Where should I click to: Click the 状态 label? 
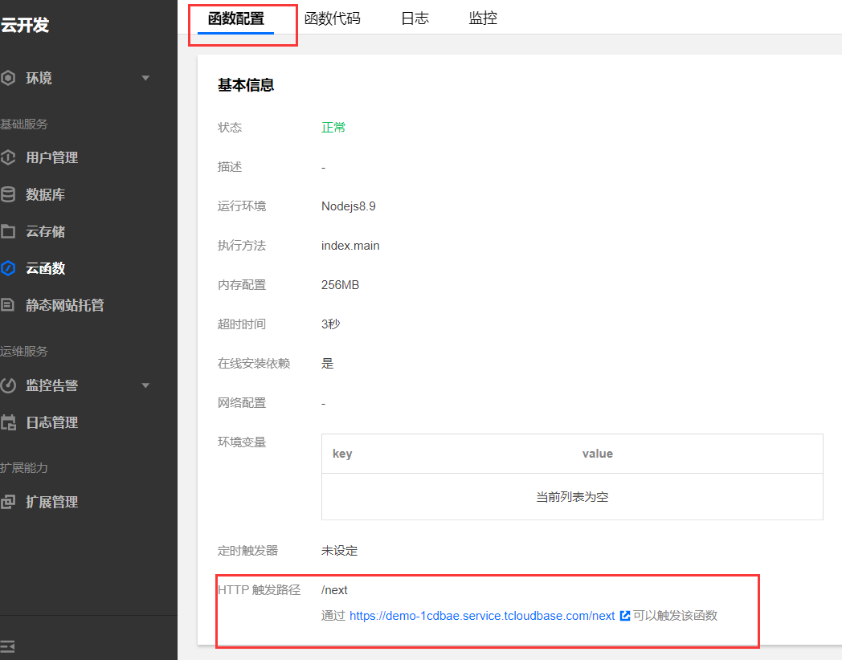[230, 127]
